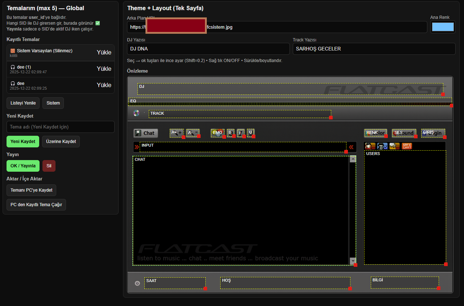464x306 pixels.
Task: Load the Sistem Varsayılan theme
Action: (x=104, y=53)
